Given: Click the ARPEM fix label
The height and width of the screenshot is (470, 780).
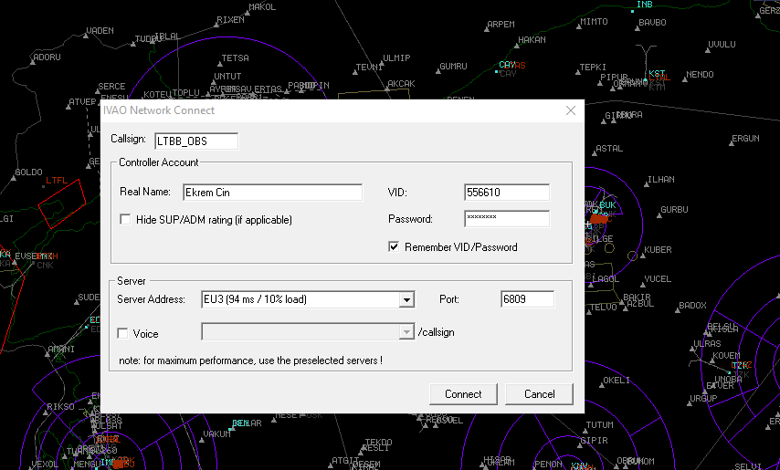Looking at the screenshot, I should pos(501,25).
